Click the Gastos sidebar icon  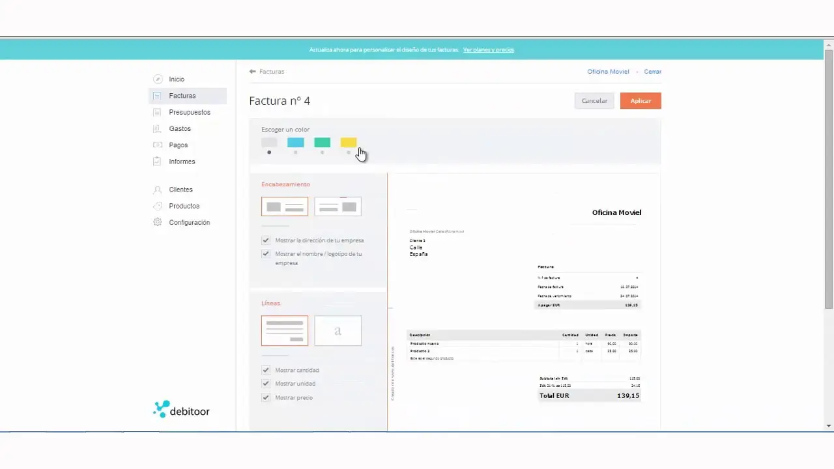click(x=157, y=129)
